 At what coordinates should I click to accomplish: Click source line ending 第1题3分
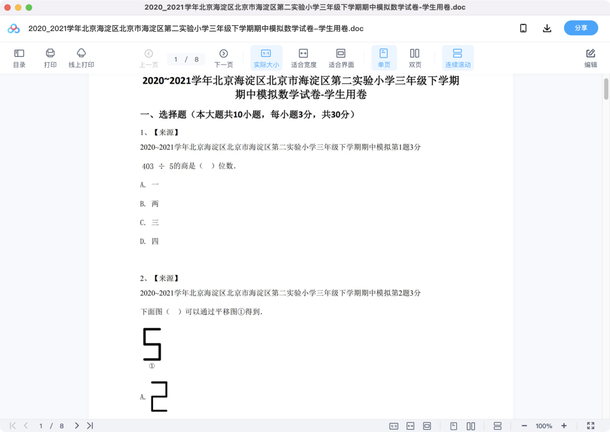280,147
